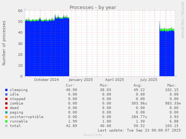Click the uninterruptible average value 284.77u
The height and width of the screenshot is (139, 186).
139,117
